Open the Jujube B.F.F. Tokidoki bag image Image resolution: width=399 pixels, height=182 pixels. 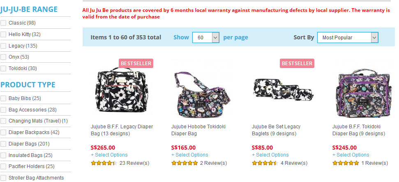point(361,92)
